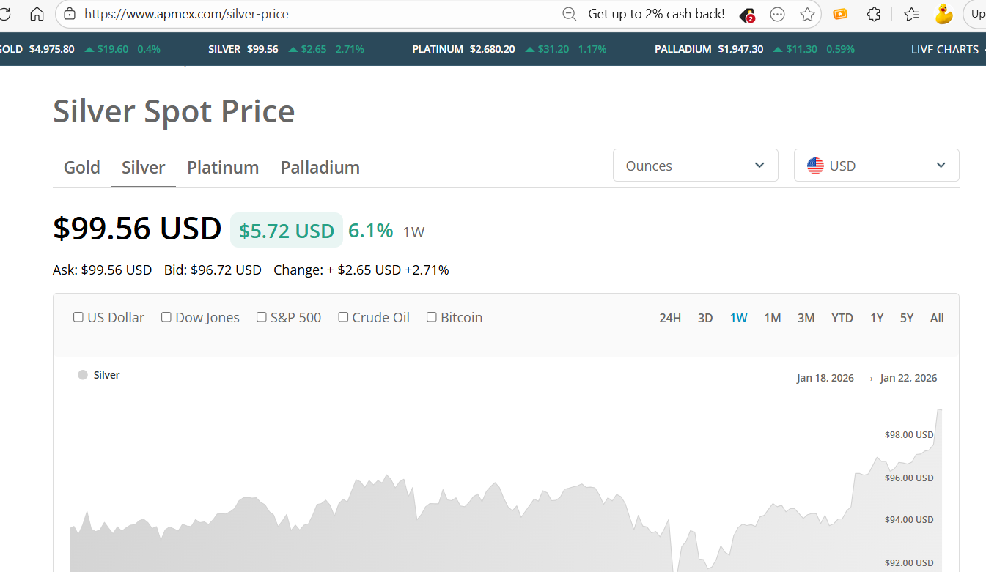This screenshot has width=986, height=572.
Task: Open the browser extensions puzzle icon
Action: click(873, 14)
